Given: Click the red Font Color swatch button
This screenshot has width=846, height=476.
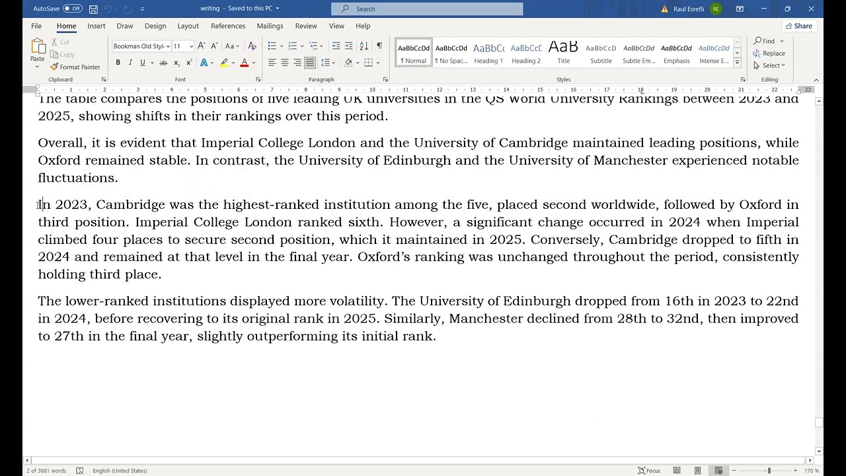Looking at the screenshot, I should [x=244, y=63].
